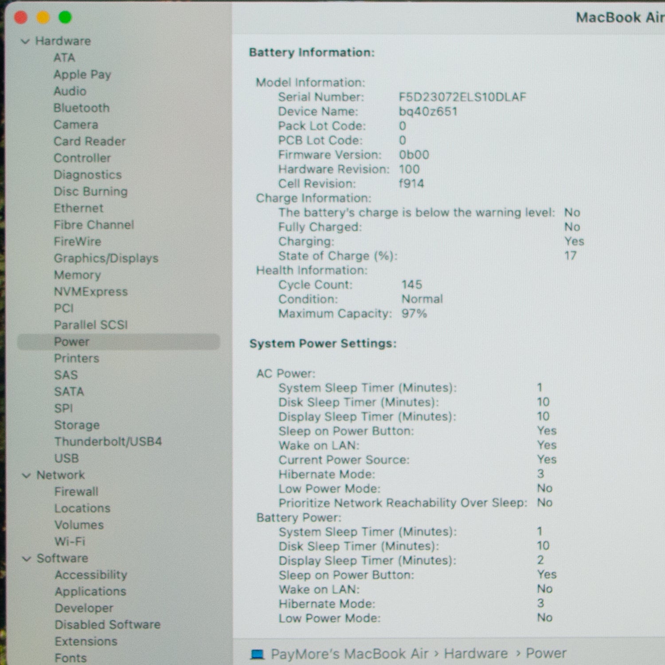Click PayMore's MacBook Air in path bar
Screen dimensions: 665x665
(x=349, y=654)
